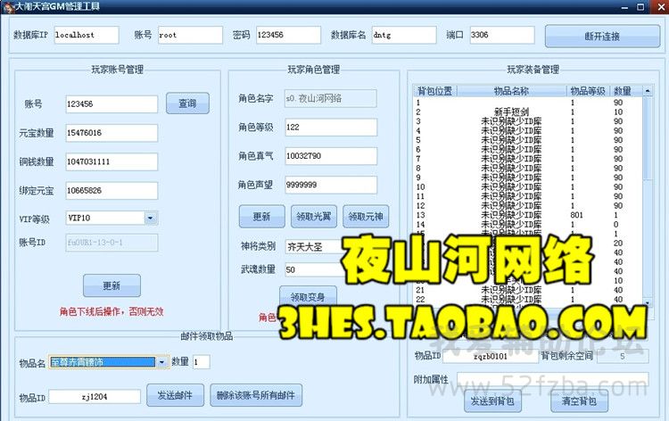Focus the equipment 物品ID field zqzb0101
Image resolution: width=669 pixels, height=421 pixels.
491,356
